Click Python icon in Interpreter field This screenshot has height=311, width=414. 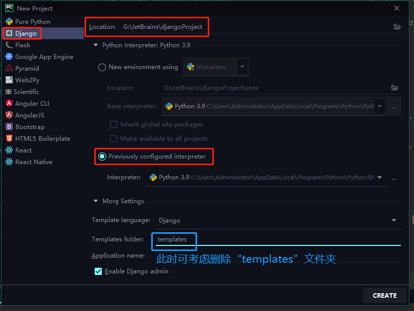[x=153, y=177]
